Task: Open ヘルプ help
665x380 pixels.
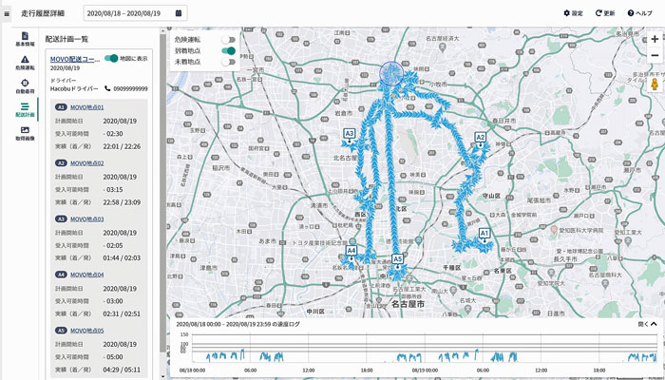Action: 639,13
